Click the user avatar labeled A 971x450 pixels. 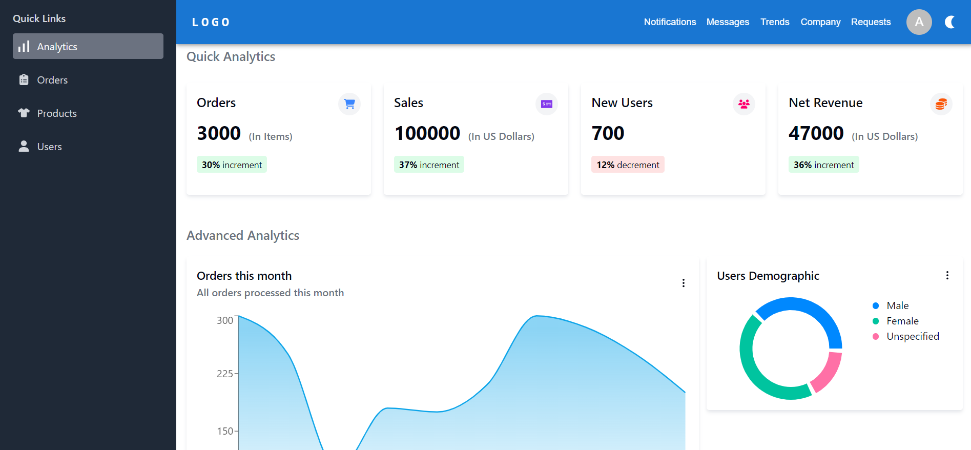pyautogui.click(x=919, y=22)
